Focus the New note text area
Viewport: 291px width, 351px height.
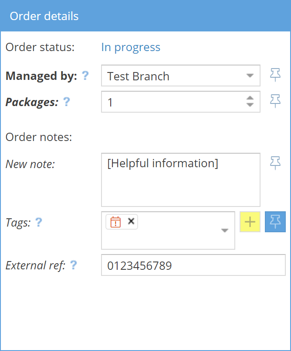(x=180, y=179)
